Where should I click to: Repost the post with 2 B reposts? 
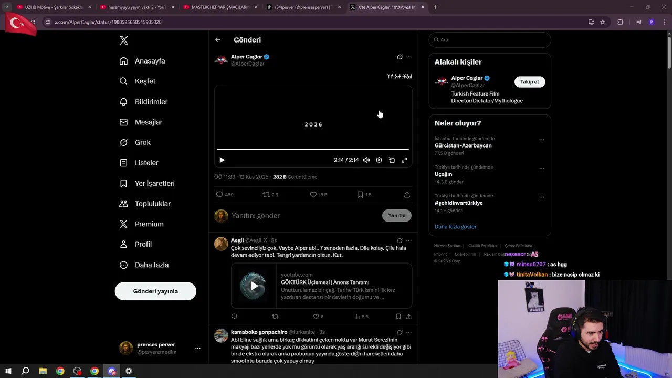pyautogui.click(x=270, y=195)
